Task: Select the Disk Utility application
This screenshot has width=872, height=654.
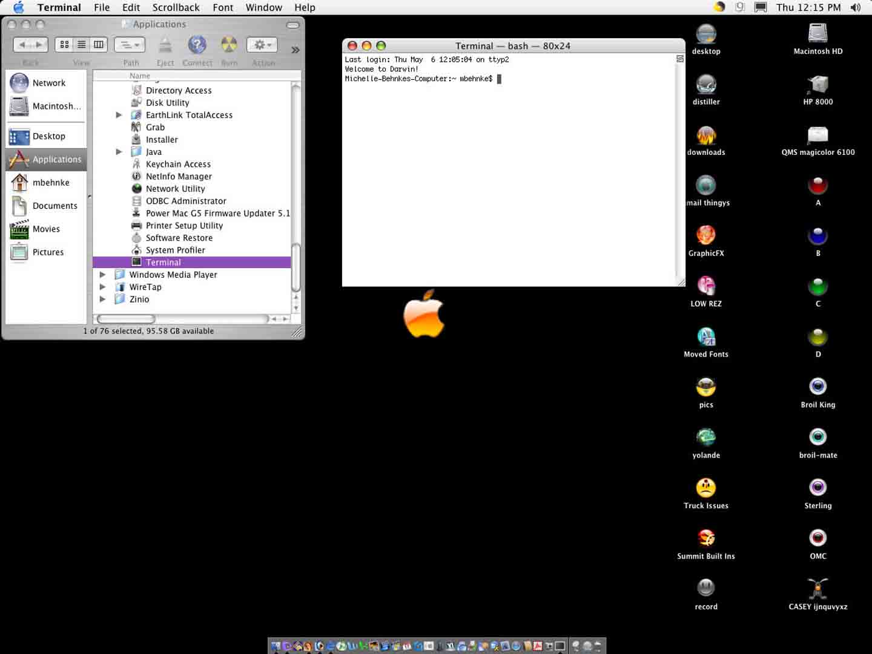Action: click(x=167, y=103)
